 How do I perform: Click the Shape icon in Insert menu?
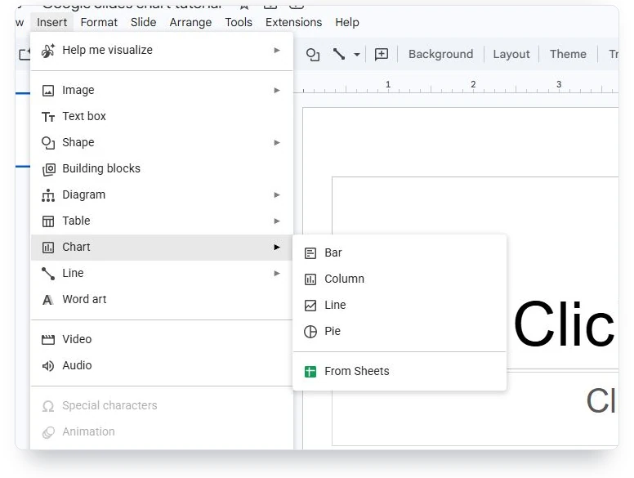click(48, 143)
